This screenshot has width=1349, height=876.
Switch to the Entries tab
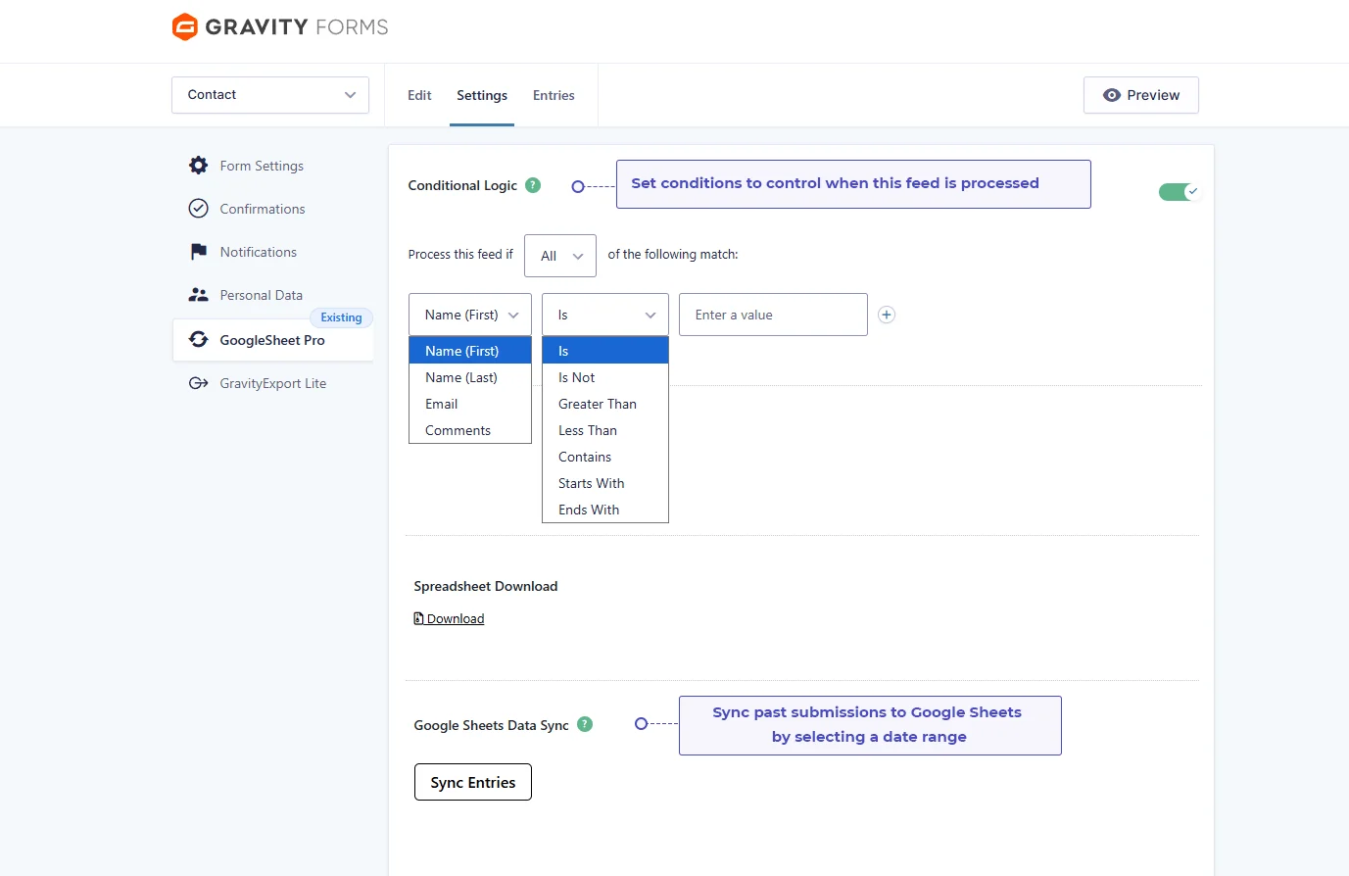[554, 95]
